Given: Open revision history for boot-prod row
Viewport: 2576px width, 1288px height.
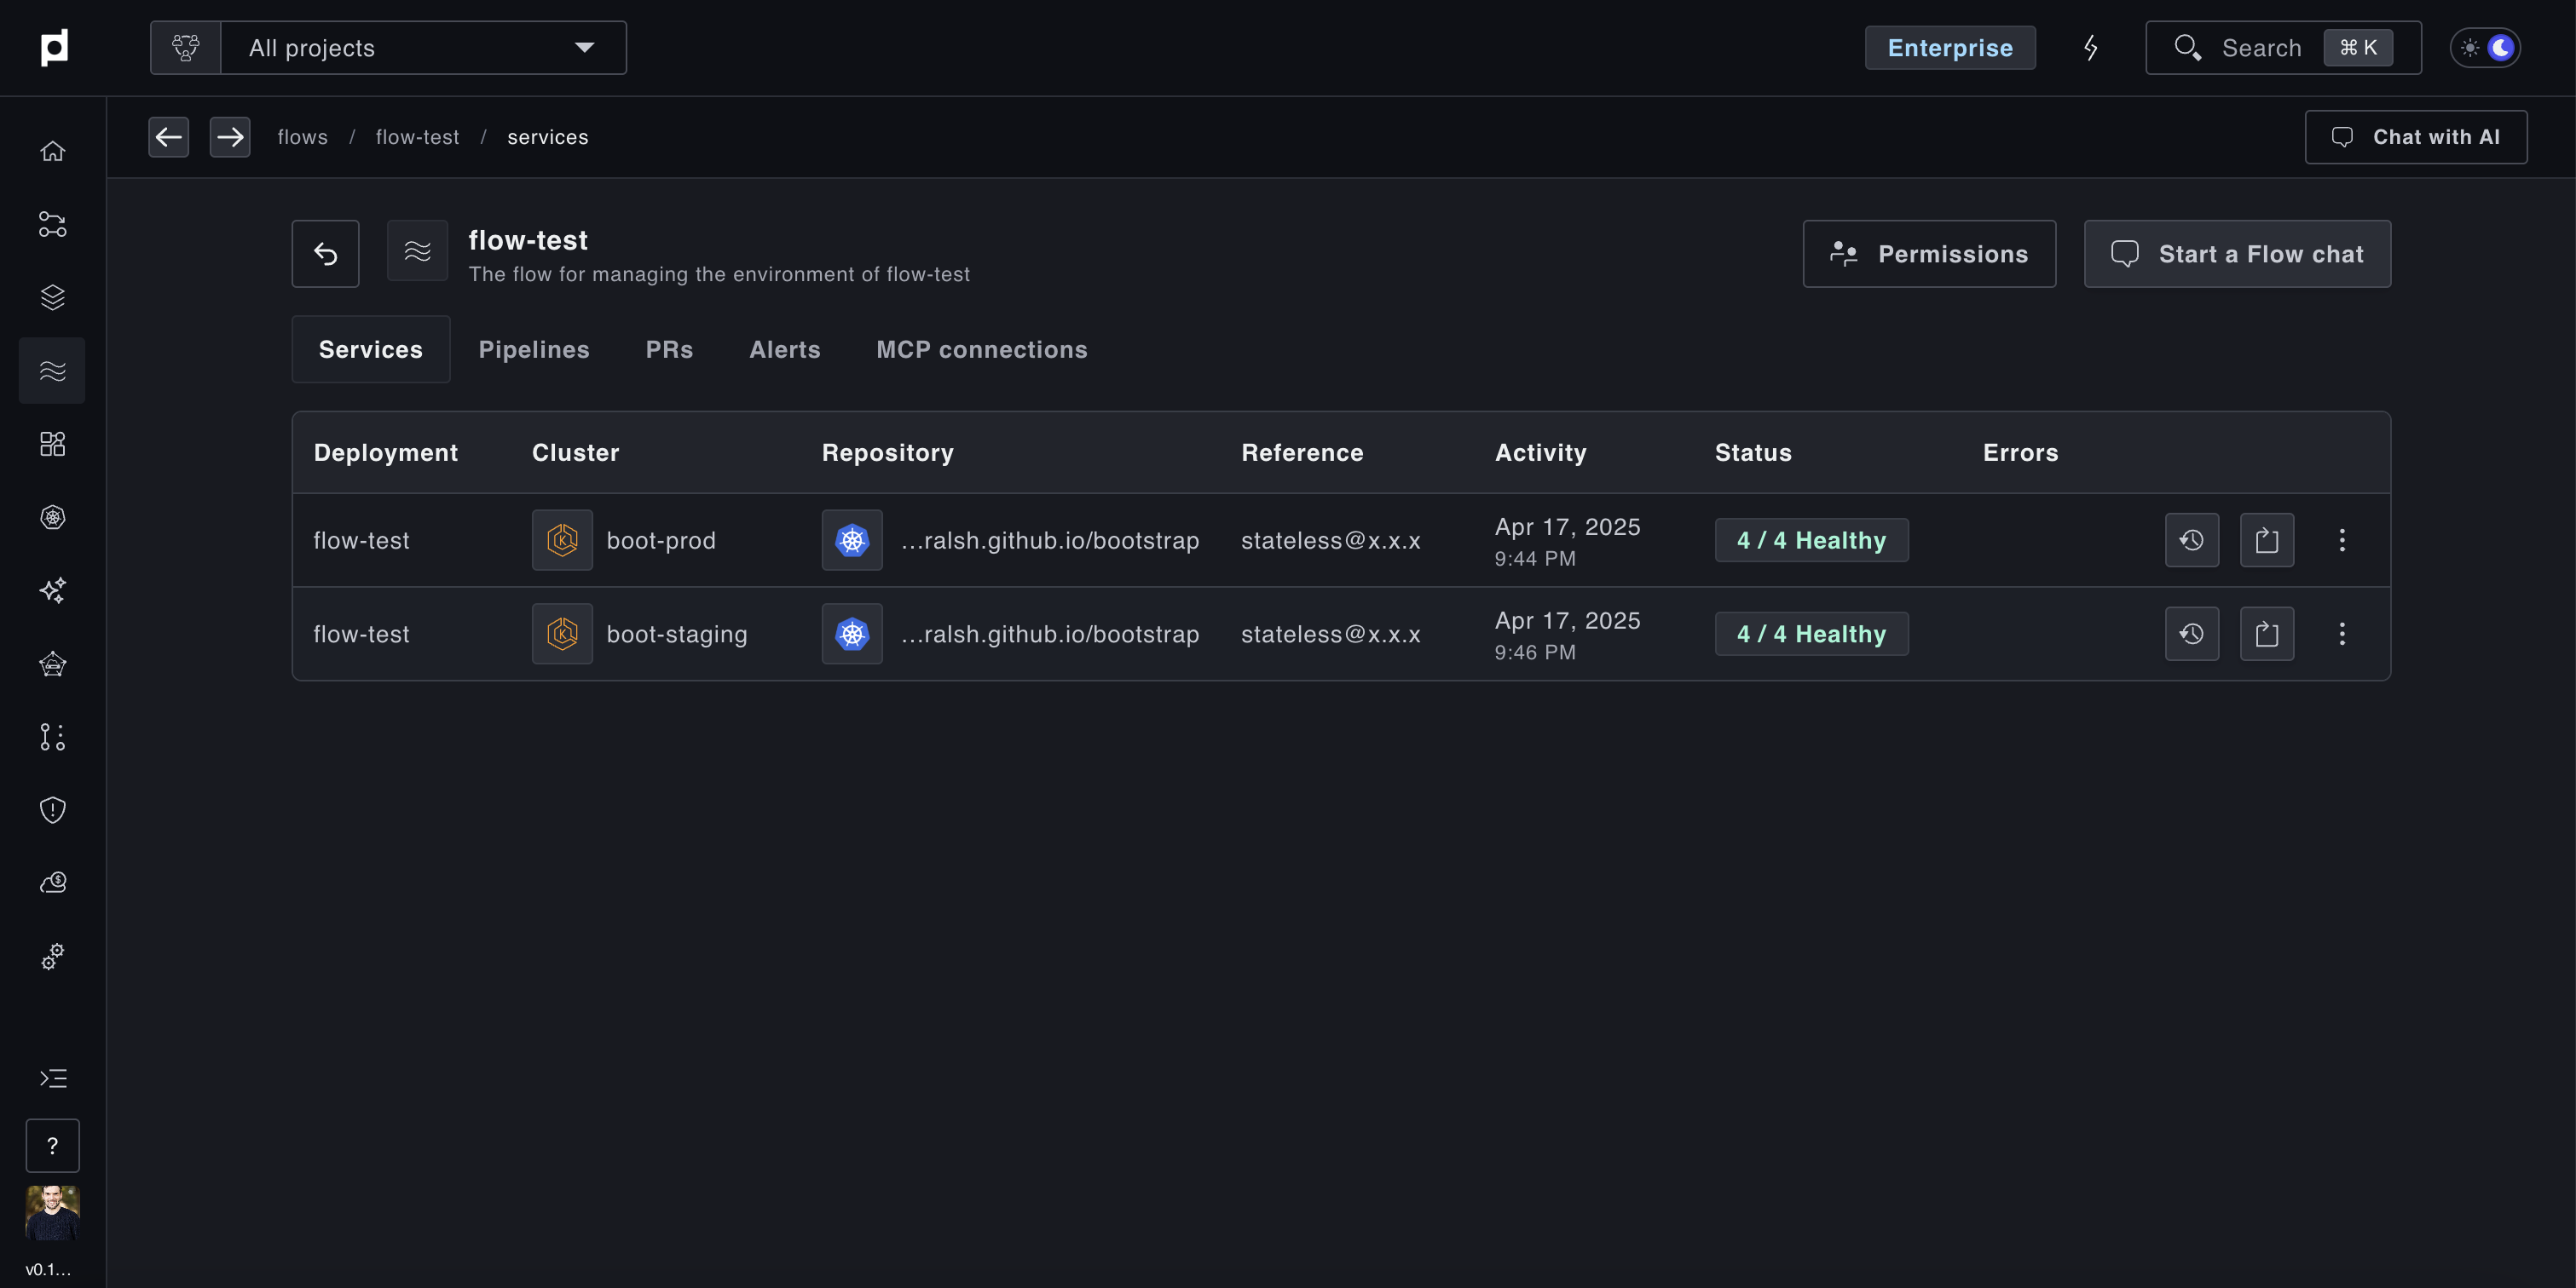Looking at the screenshot, I should pos(2191,539).
